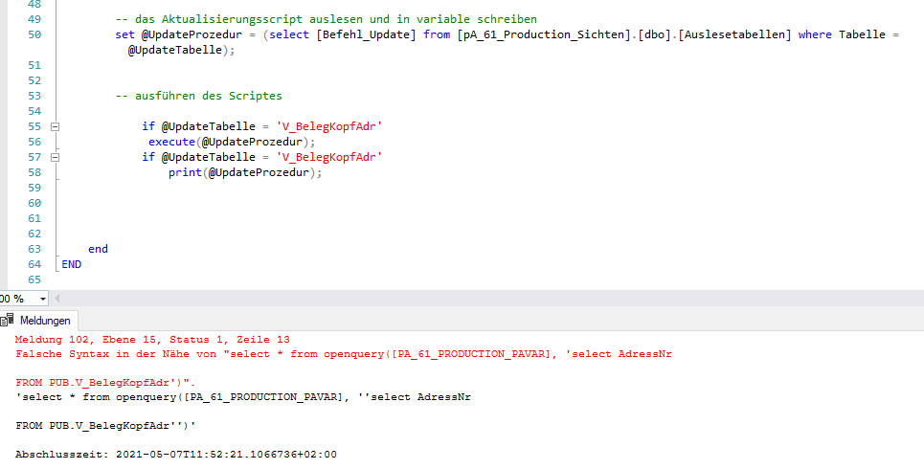Click the '[Befehl_Update]' column name in line 50
Viewport: 924px width, 469px height.
[367, 34]
